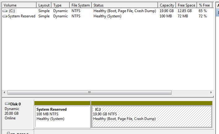Click the (C:) volume drive icon in list
Screen dimensions: 219x134
pyautogui.click(x=5, y=11)
